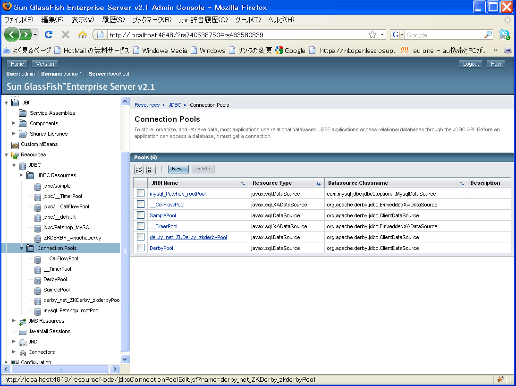This screenshot has height=386, width=516.
Task: Focus the Google search box
Action: coord(444,35)
